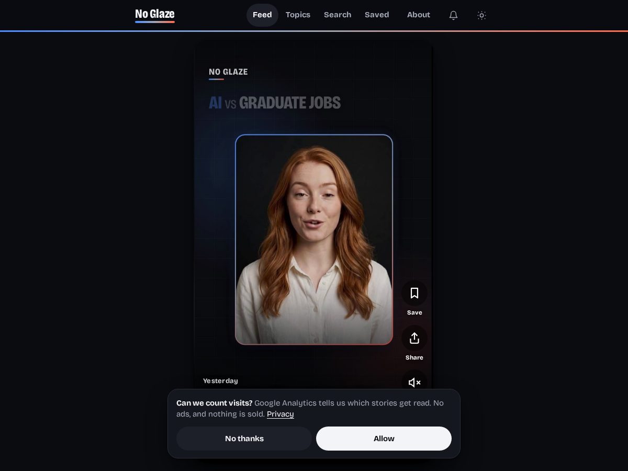
Task: Open the Search tab
Action: point(338,15)
